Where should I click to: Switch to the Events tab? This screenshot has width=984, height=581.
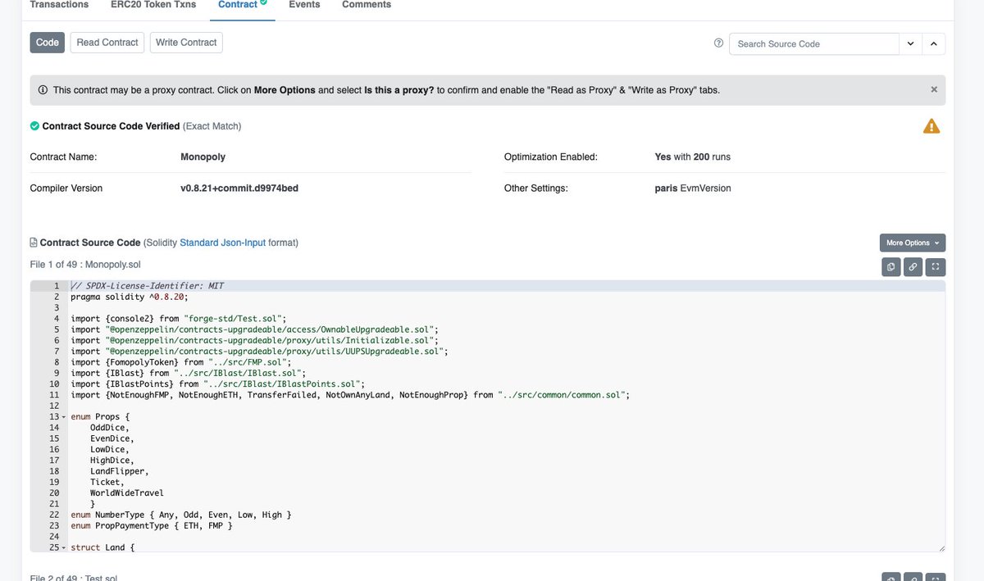(x=304, y=4)
